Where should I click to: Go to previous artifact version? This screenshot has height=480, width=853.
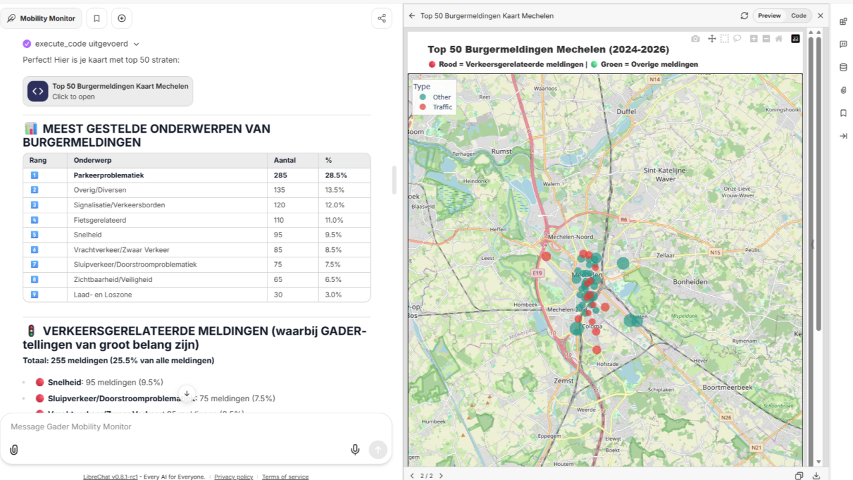click(x=411, y=476)
